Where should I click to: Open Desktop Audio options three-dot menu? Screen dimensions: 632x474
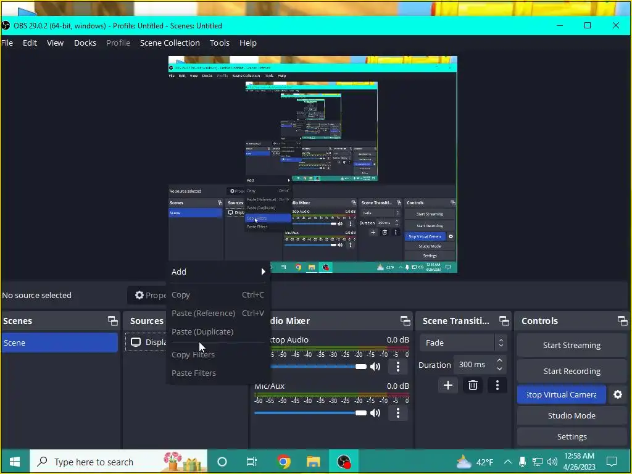pyautogui.click(x=398, y=367)
